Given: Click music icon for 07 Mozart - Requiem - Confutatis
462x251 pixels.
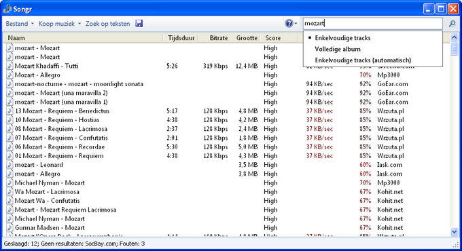Looking at the screenshot, I should click(x=10, y=138).
